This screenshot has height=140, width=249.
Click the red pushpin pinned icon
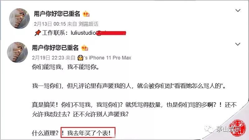click(38, 33)
